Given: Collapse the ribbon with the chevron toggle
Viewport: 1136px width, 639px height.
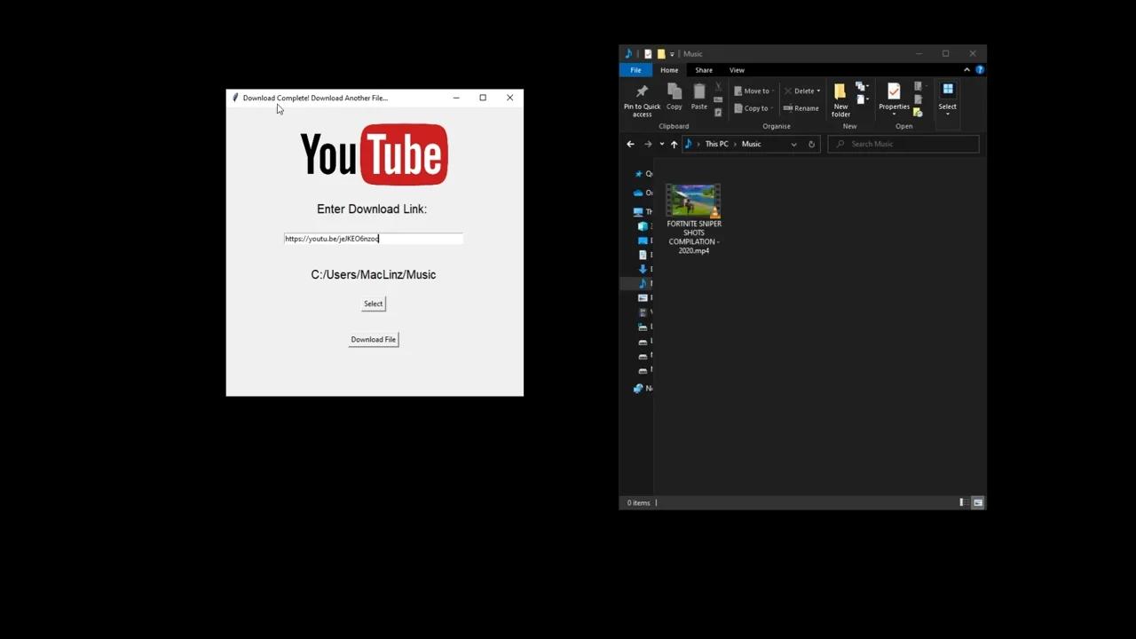Looking at the screenshot, I should (966, 69).
